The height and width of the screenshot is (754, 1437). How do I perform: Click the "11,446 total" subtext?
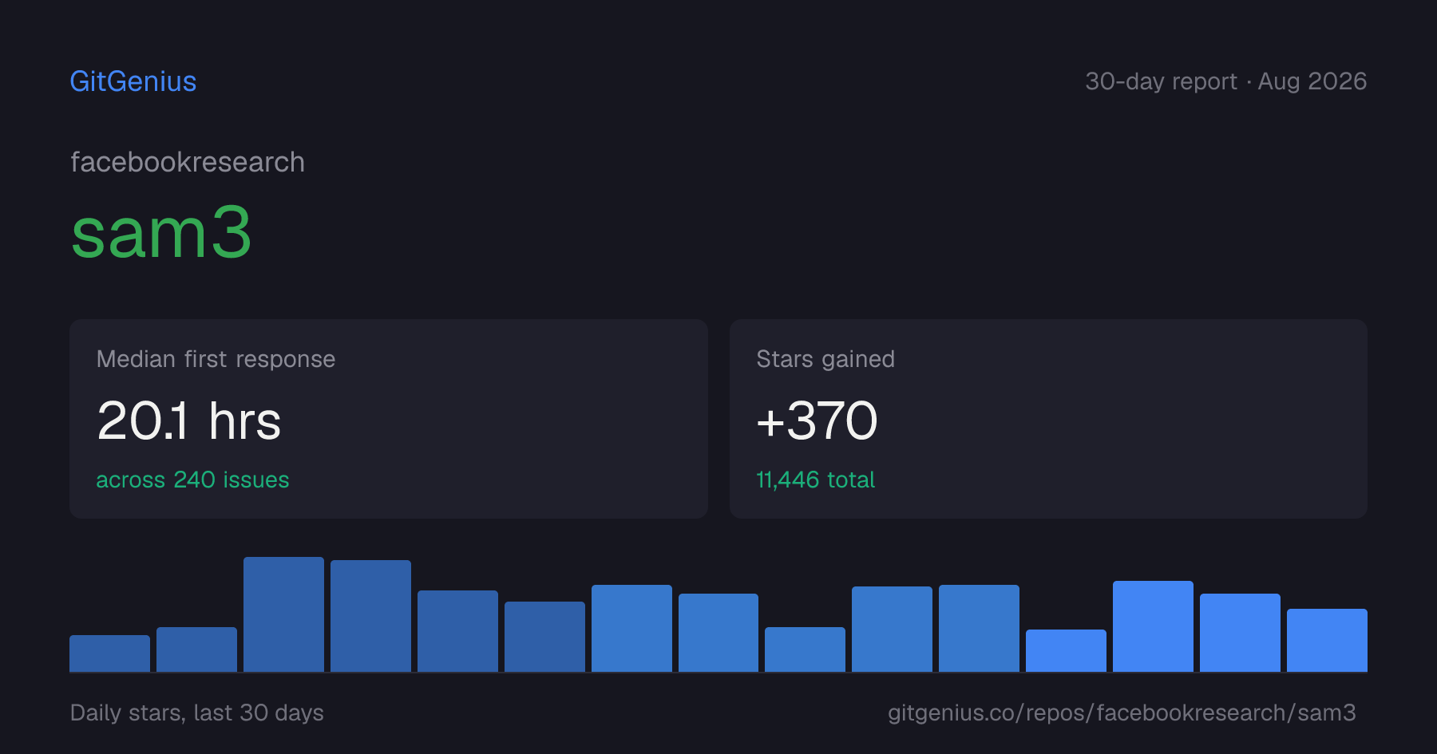click(815, 480)
